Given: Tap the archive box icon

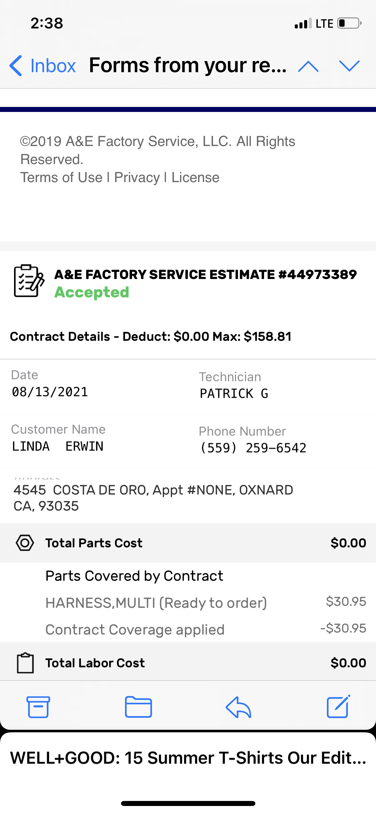Looking at the screenshot, I should pos(38,707).
